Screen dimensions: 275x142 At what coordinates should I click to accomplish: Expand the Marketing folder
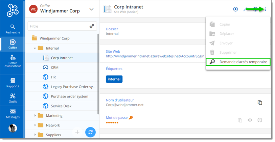(35, 116)
